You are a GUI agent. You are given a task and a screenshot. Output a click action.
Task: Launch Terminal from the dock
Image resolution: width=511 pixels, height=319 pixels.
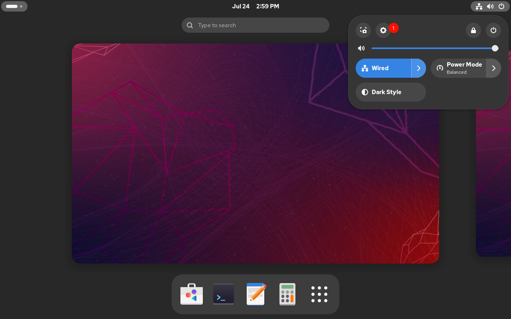(224, 294)
